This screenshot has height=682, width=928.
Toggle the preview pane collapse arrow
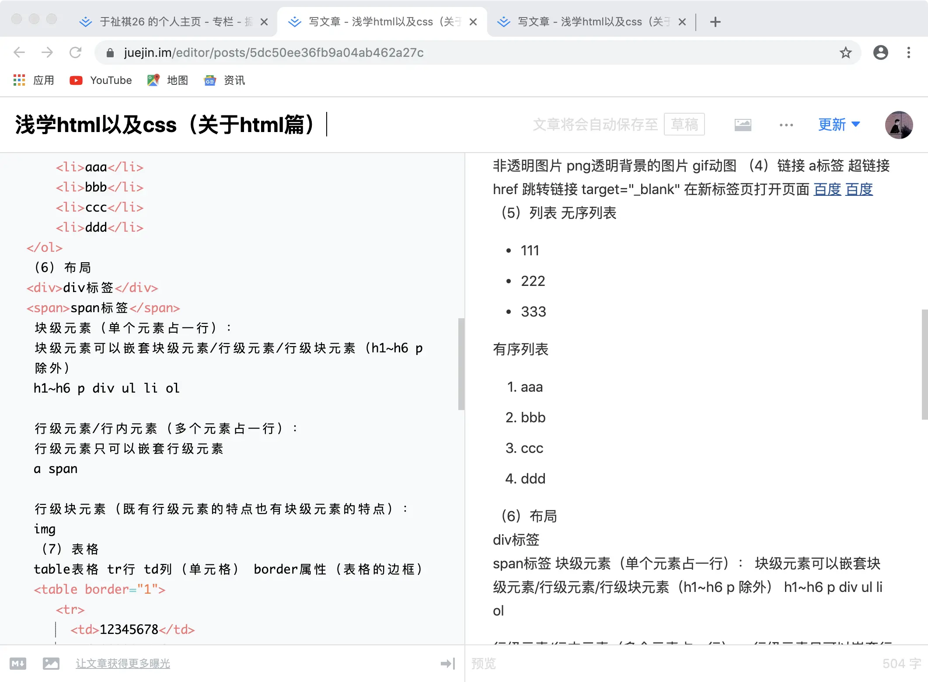click(x=448, y=664)
